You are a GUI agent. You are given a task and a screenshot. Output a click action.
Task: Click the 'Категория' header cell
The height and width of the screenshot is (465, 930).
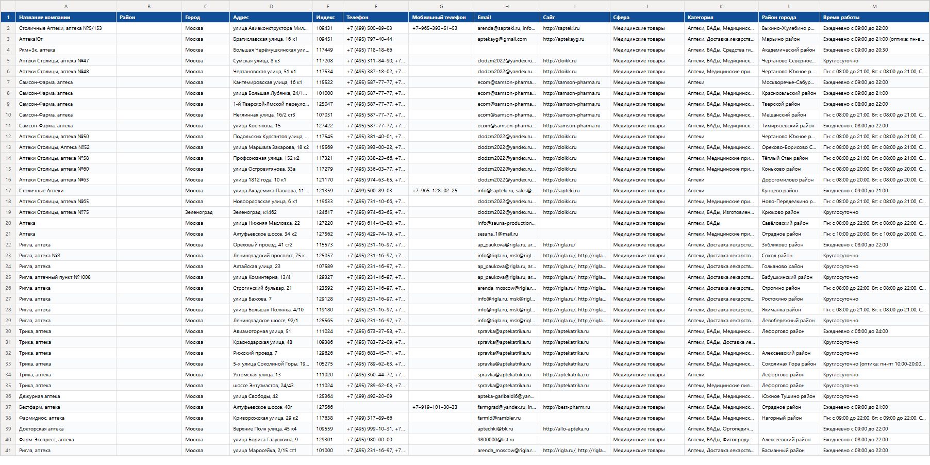(721, 18)
